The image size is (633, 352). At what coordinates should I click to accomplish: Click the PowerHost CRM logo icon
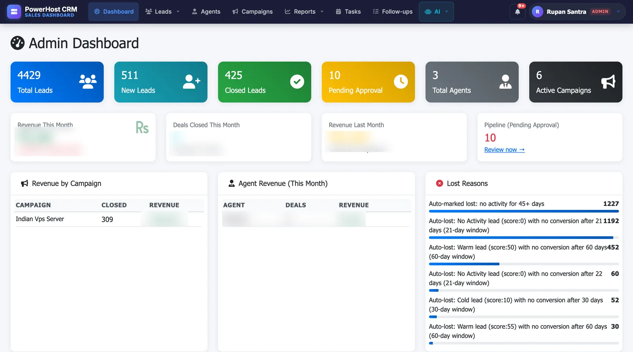[x=14, y=11]
